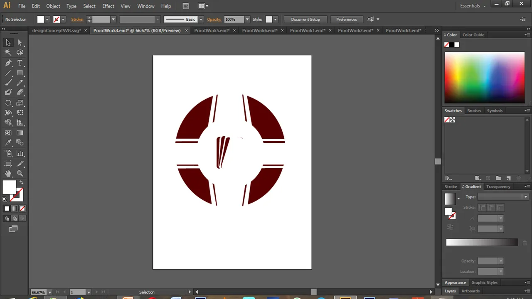Change the screen mode button

click(13, 229)
